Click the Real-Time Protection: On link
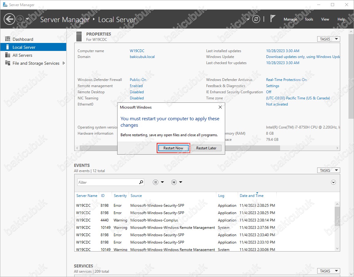Viewport: 354px width, 277px height. coord(286,80)
